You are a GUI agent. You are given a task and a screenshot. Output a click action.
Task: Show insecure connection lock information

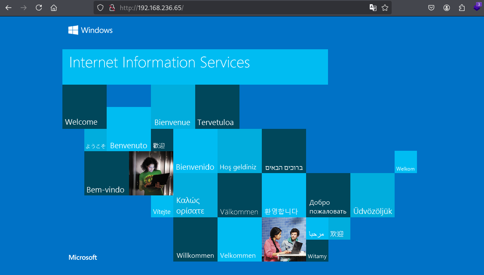(112, 8)
